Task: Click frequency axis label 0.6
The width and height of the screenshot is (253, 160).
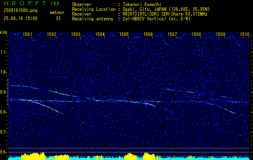Action: 4,152
